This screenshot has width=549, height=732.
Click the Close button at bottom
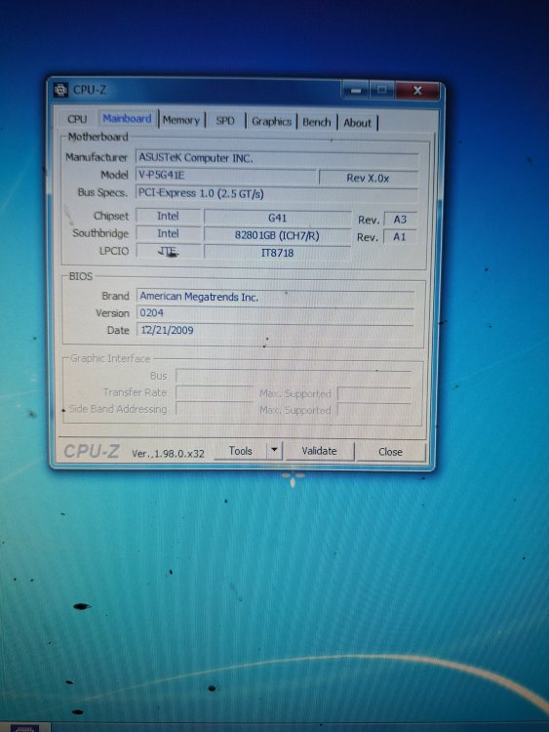pyautogui.click(x=390, y=452)
